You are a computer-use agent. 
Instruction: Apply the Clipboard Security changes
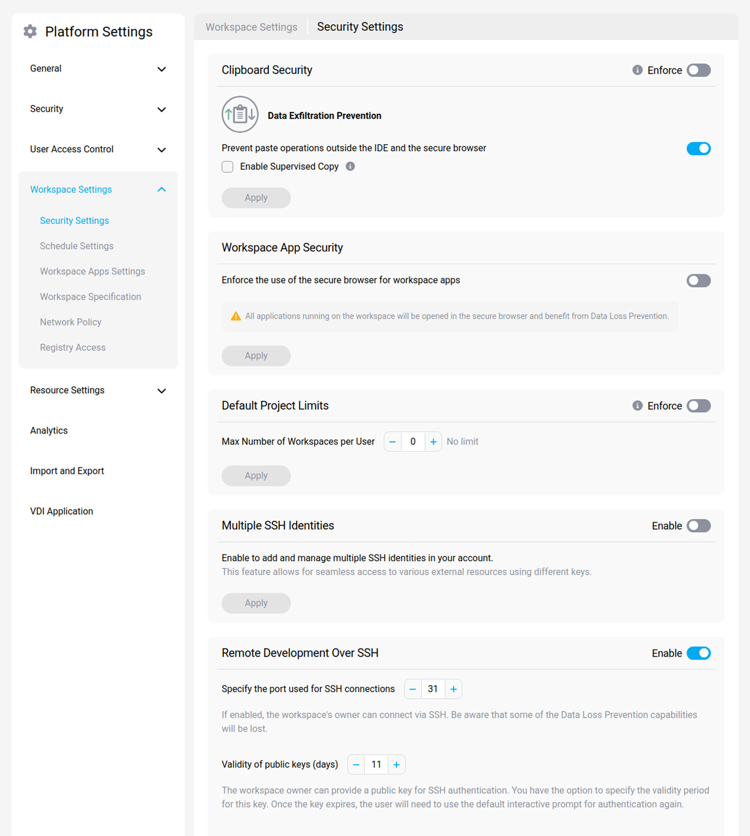(x=256, y=197)
